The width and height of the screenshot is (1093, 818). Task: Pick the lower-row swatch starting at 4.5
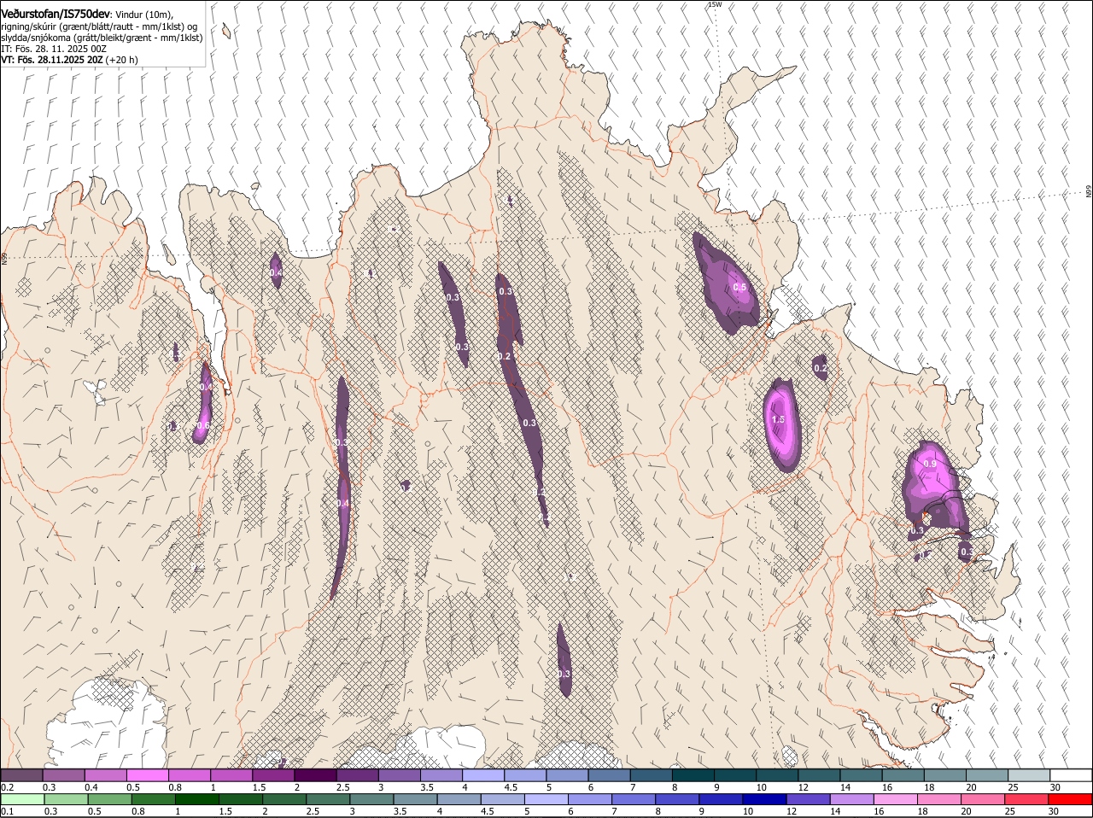[502, 799]
